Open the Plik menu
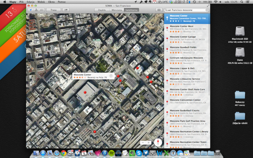Screen dimensions: 253x158 pyautogui.click(x=21, y=2)
